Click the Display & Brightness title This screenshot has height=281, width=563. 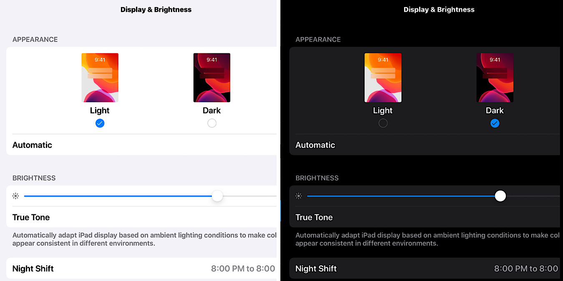click(156, 9)
